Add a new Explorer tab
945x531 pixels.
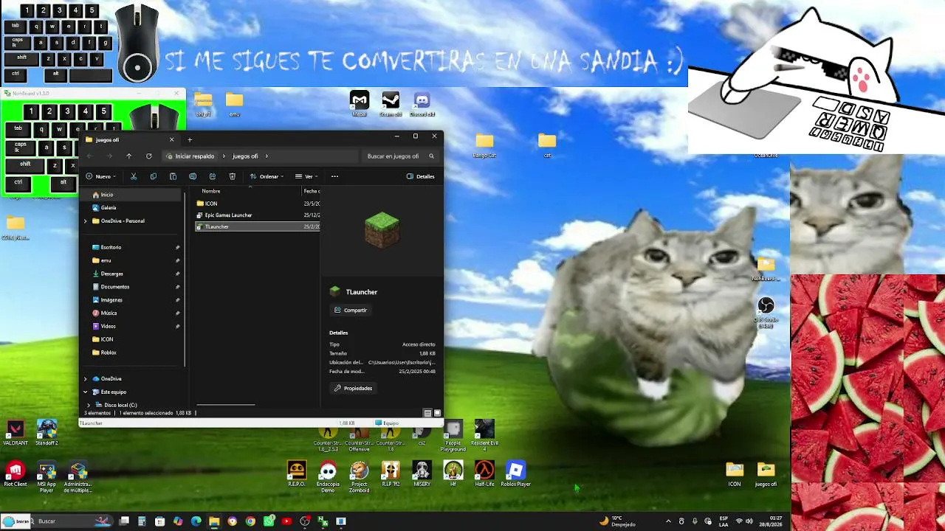point(190,139)
